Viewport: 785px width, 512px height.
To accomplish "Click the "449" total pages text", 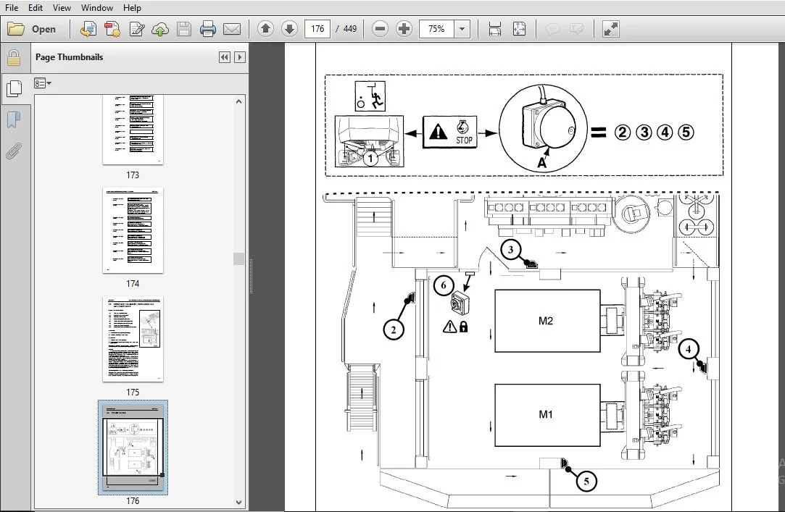I will pyautogui.click(x=350, y=29).
